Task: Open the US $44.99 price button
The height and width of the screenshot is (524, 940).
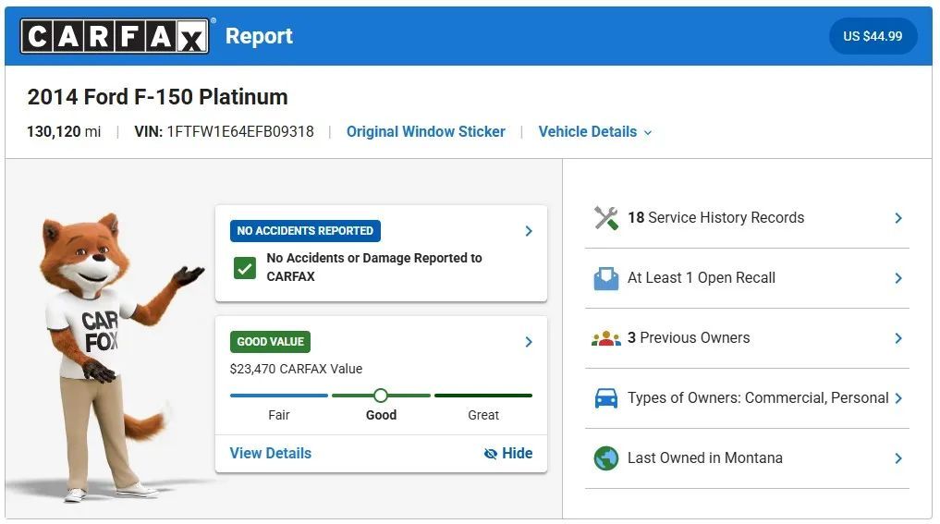Action: [x=873, y=36]
